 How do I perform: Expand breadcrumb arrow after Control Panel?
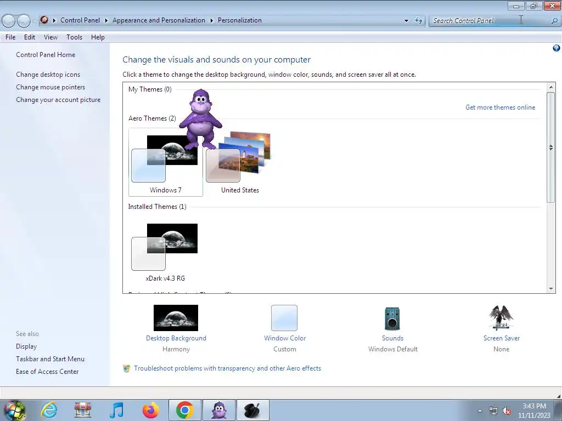106,20
